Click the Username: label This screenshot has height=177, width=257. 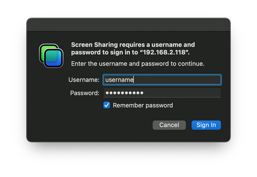point(84,80)
